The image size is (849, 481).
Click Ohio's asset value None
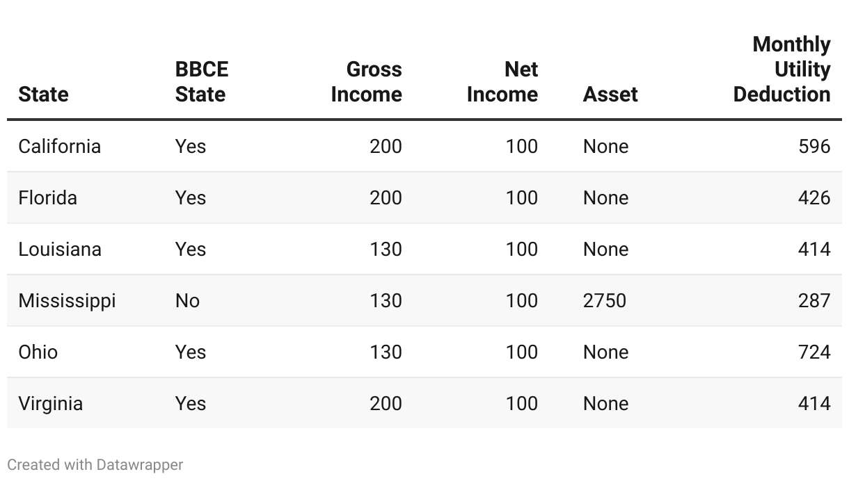[x=605, y=352]
